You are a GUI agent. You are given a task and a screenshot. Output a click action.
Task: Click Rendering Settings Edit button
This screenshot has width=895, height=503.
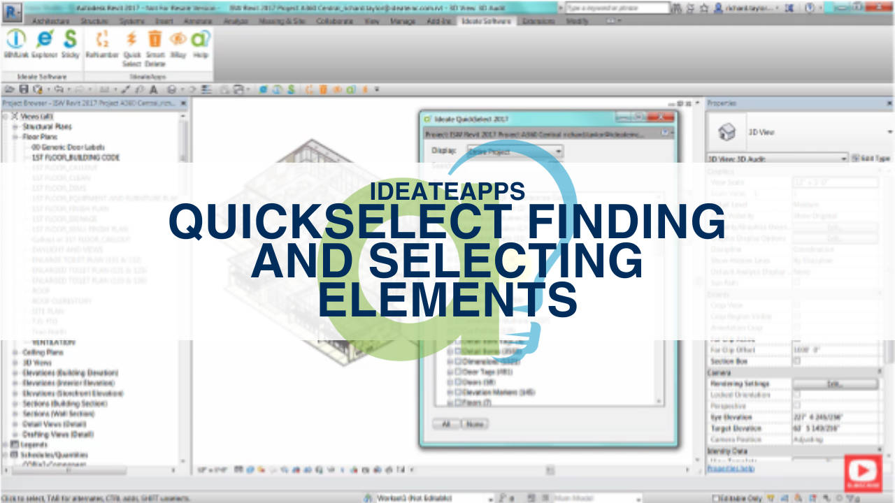coord(835,384)
